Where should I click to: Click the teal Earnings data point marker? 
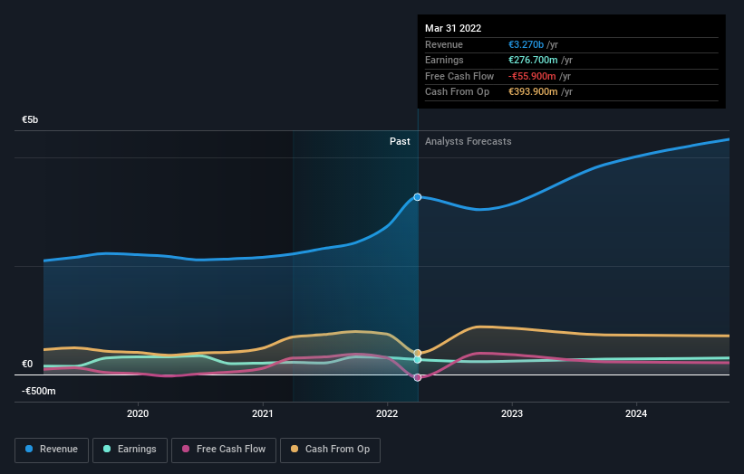pos(418,360)
